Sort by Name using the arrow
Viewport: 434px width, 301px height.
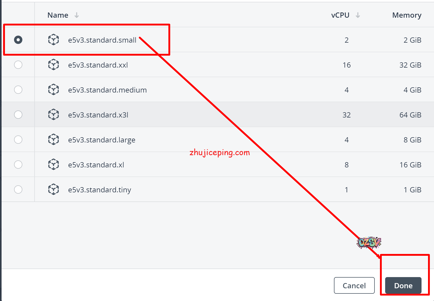[77, 15]
